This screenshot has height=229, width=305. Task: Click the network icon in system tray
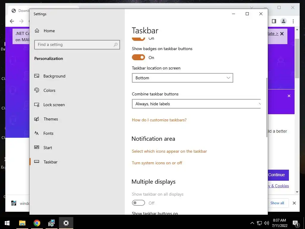click(259, 223)
